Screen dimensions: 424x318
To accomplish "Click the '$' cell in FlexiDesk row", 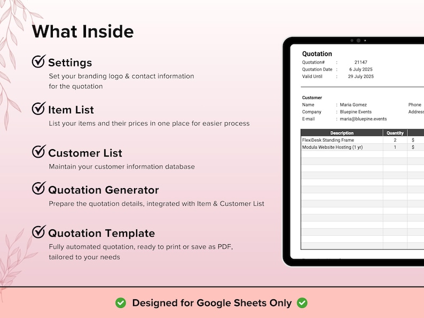I will click(x=413, y=140).
